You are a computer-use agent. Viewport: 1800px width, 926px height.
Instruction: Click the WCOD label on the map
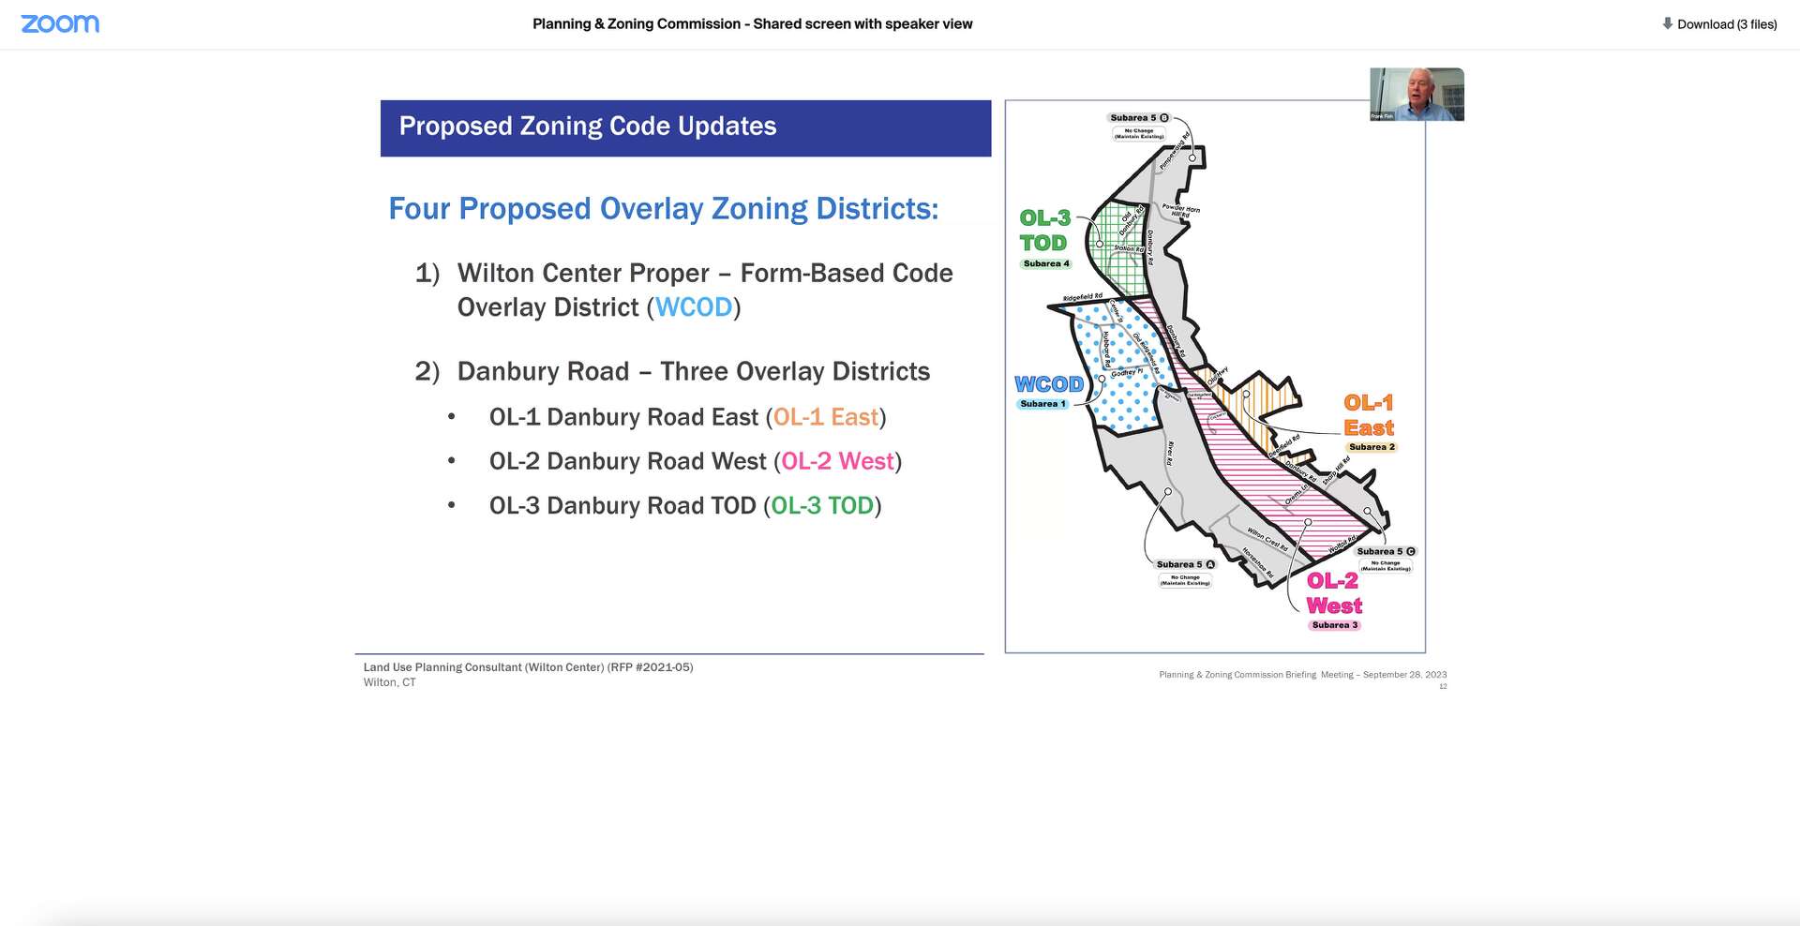[x=1049, y=383]
